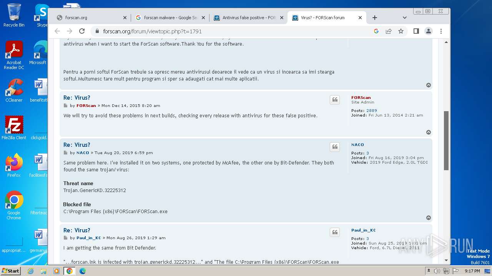This screenshot has height=276, width=492.
Task: Open Paul_in_KC profile in the sidebar
Action: pos(364,230)
